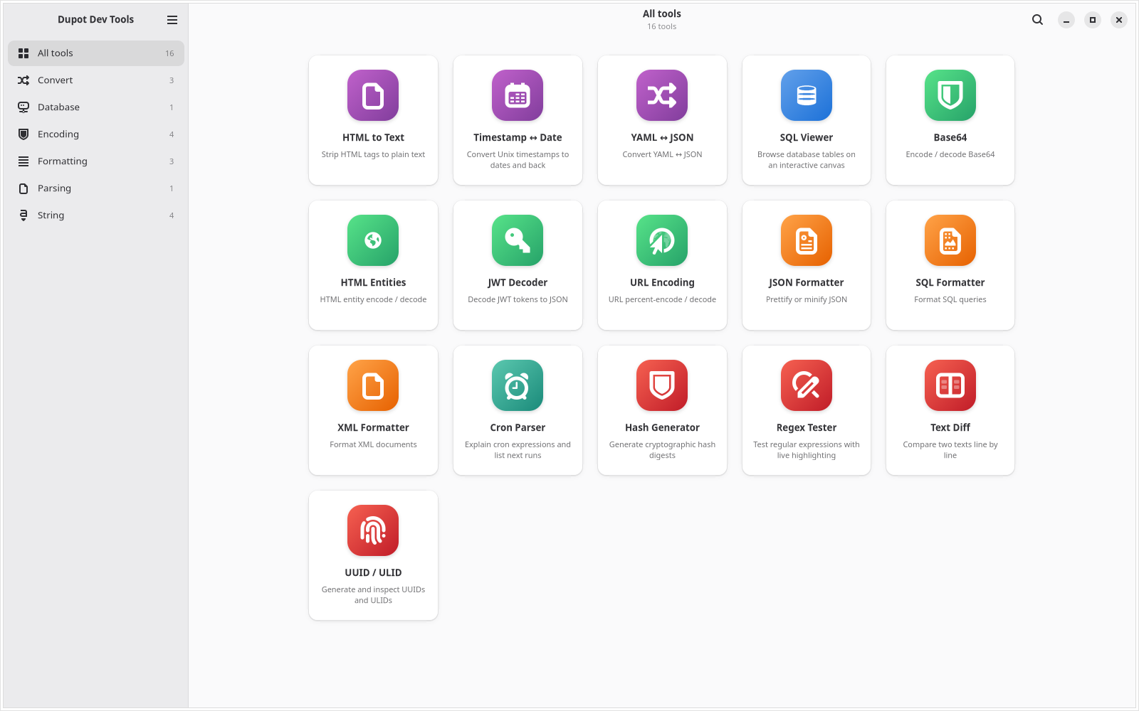Open the Regex Tester icon
This screenshot has width=1139, height=711.
coord(807,385)
